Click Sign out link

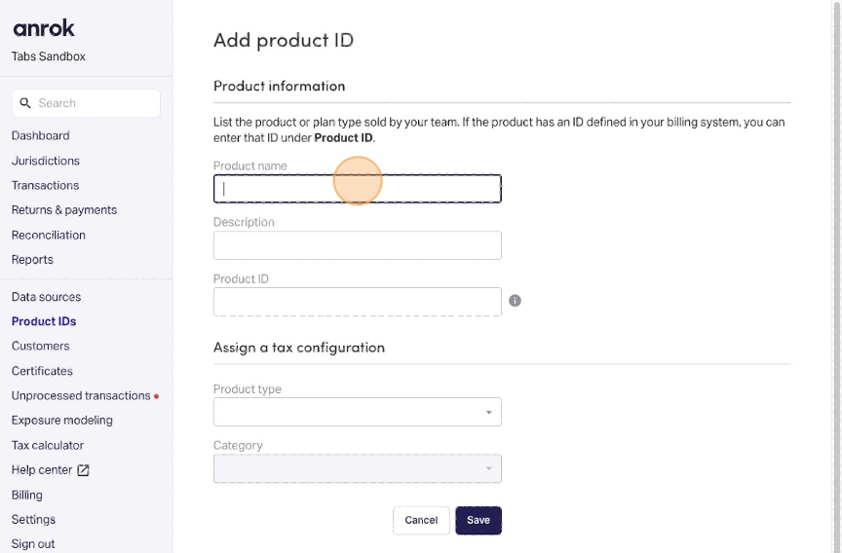click(x=33, y=544)
